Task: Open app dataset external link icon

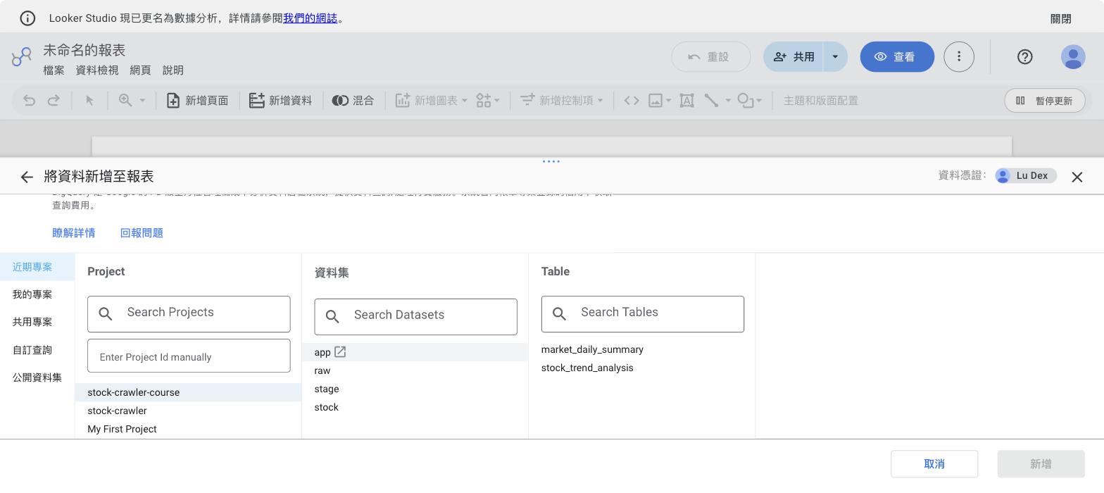Action: coord(340,351)
